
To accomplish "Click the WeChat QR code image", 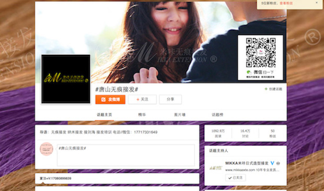I will [260, 57].
